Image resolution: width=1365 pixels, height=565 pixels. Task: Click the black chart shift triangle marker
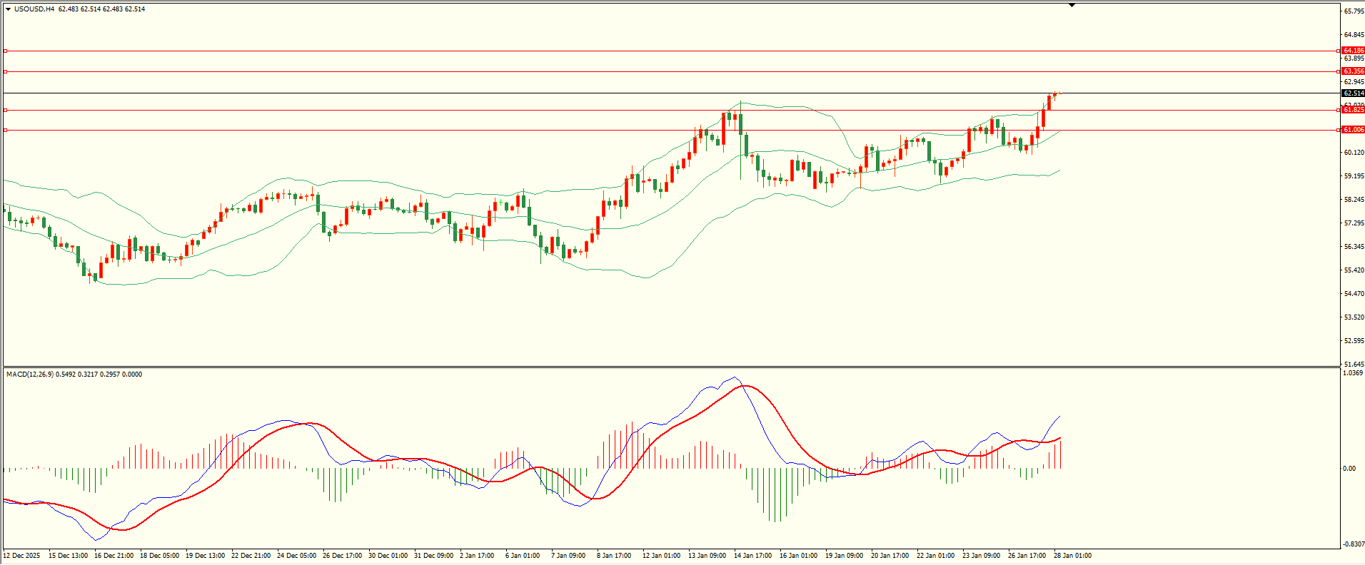coord(1072,5)
